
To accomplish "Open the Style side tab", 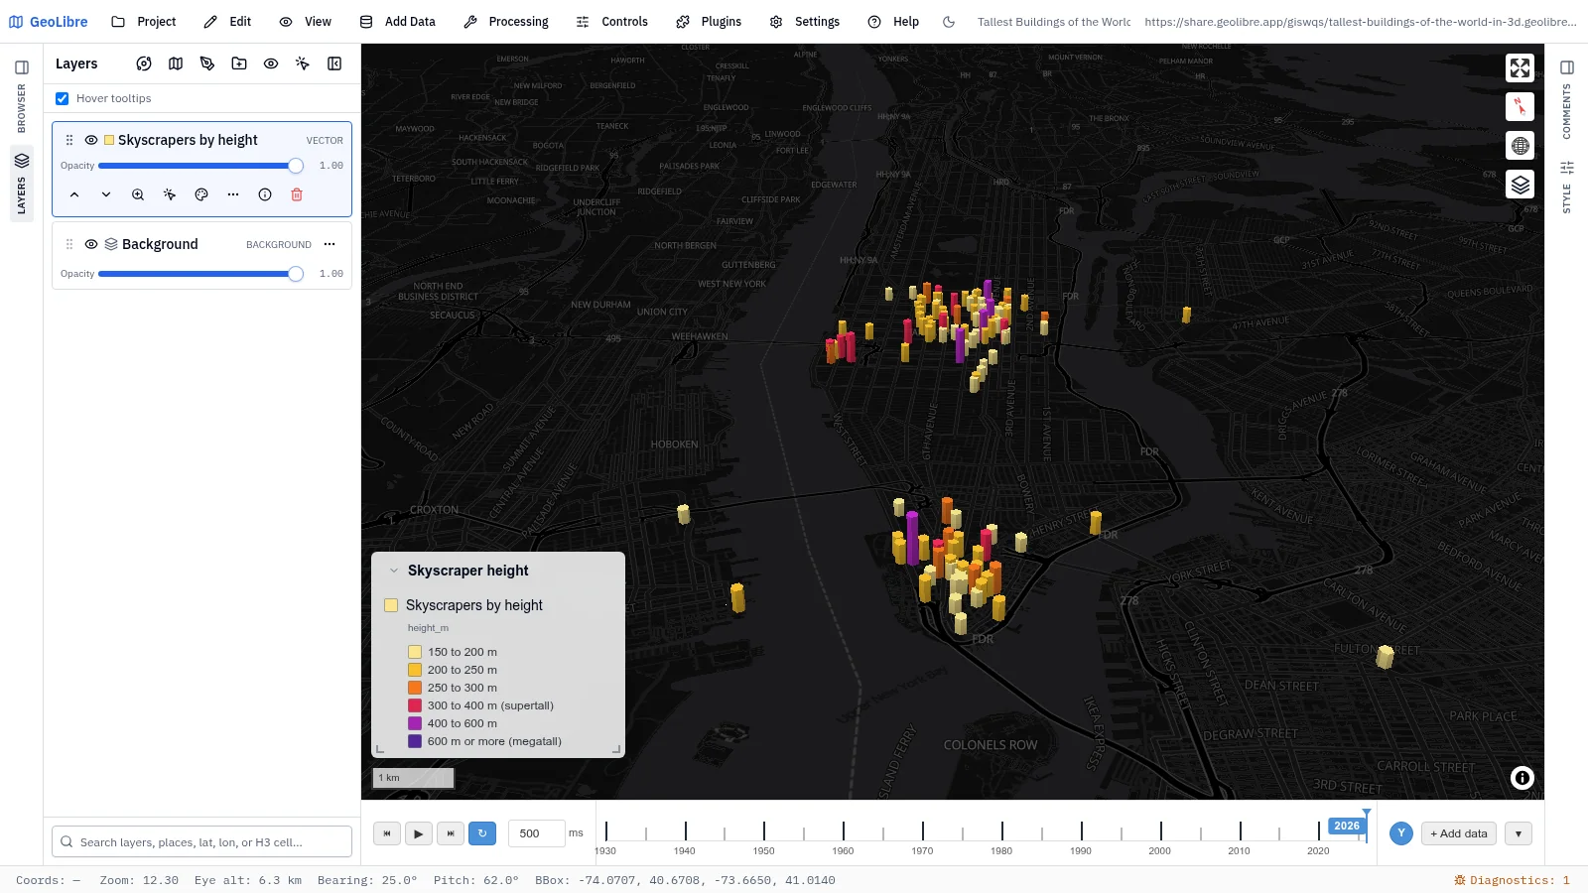I will pos(1567,187).
